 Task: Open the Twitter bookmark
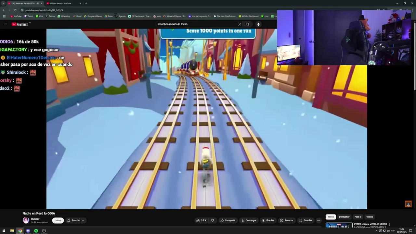pos(50,16)
